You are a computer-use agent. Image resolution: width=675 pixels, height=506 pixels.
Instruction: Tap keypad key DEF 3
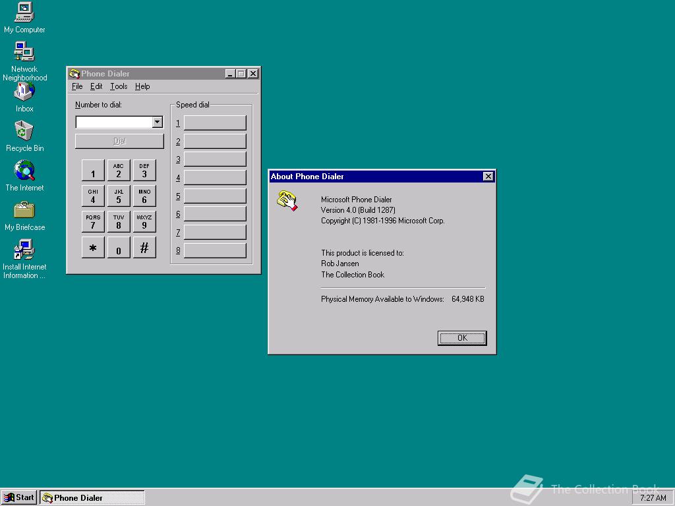(x=144, y=171)
